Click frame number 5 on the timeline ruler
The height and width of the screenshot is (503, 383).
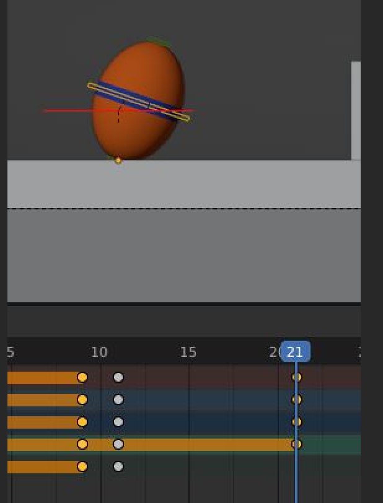point(11,352)
